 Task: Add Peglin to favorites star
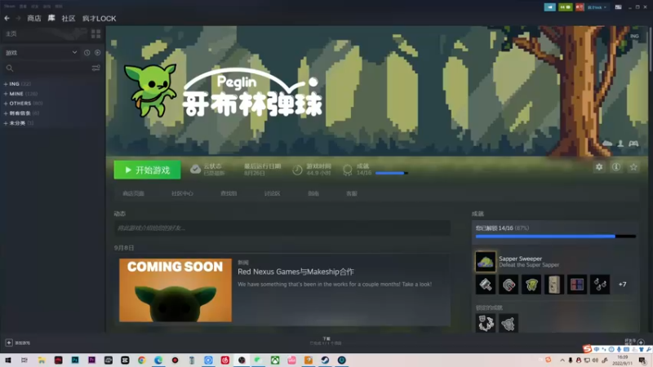tap(633, 167)
